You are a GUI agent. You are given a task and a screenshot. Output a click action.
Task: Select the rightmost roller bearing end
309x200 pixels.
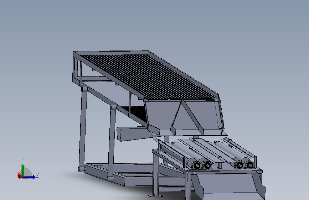pos(250,164)
